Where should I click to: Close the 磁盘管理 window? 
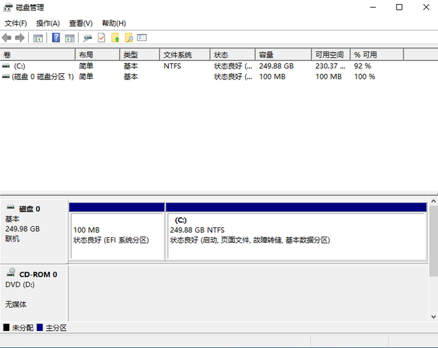tap(426, 8)
